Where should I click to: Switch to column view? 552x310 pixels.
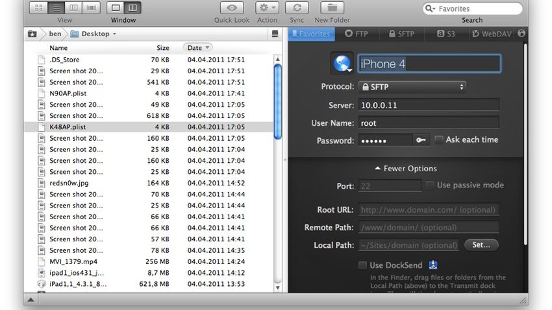click(x=73, y=8)
